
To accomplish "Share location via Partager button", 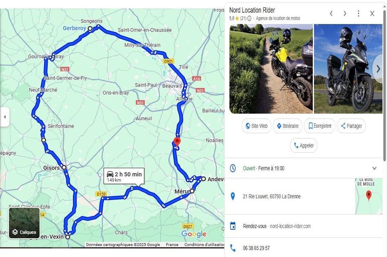I will pos(351,126).
